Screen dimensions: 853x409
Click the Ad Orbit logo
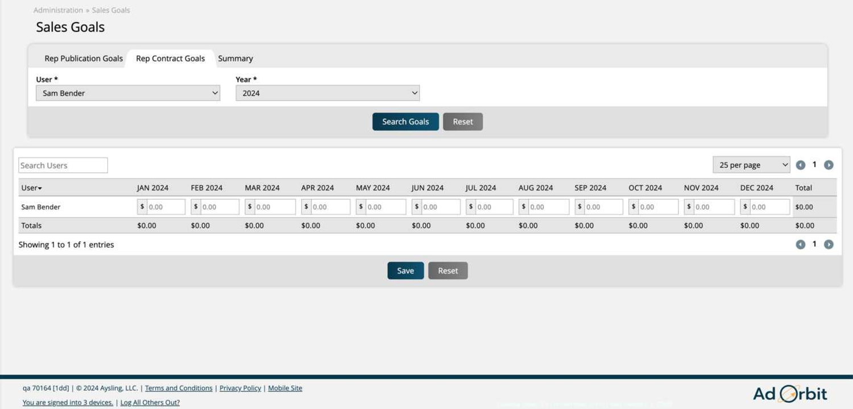(x=789, y=394)
